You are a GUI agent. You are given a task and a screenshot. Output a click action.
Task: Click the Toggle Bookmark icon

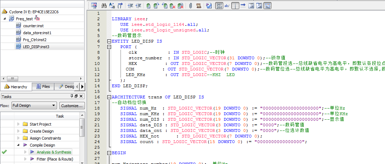(148, 6)
